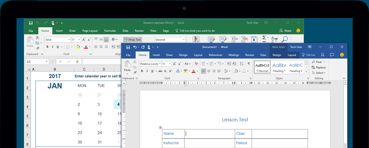Viewport: 369px width, 148px height.
Task: Toggle Wrap Text in Excel
Action: [x=132, y=40]
